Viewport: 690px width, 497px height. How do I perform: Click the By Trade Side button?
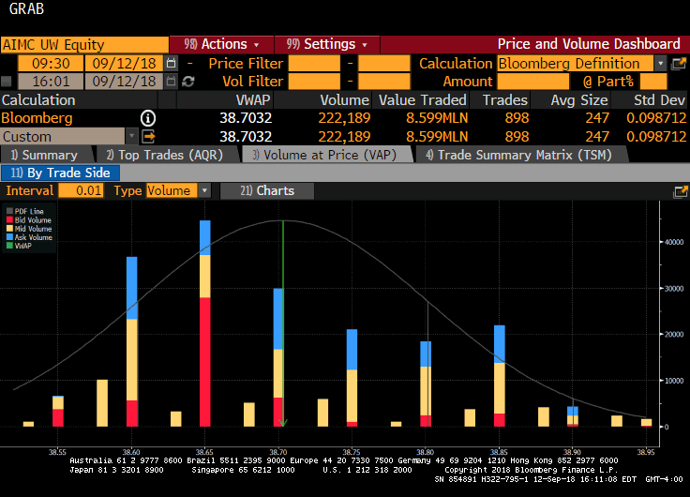(x=61, y=173)
